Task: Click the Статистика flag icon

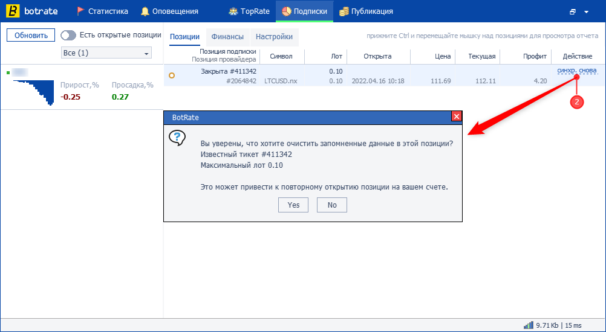Action: (x=80, y=11)
